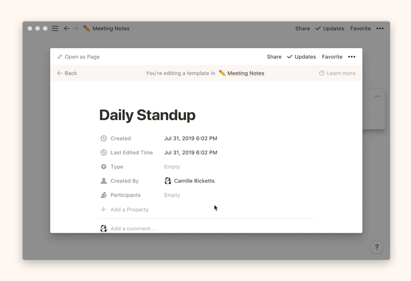
Task: Click the person icon next to Created By
Action: click(104, 181)
